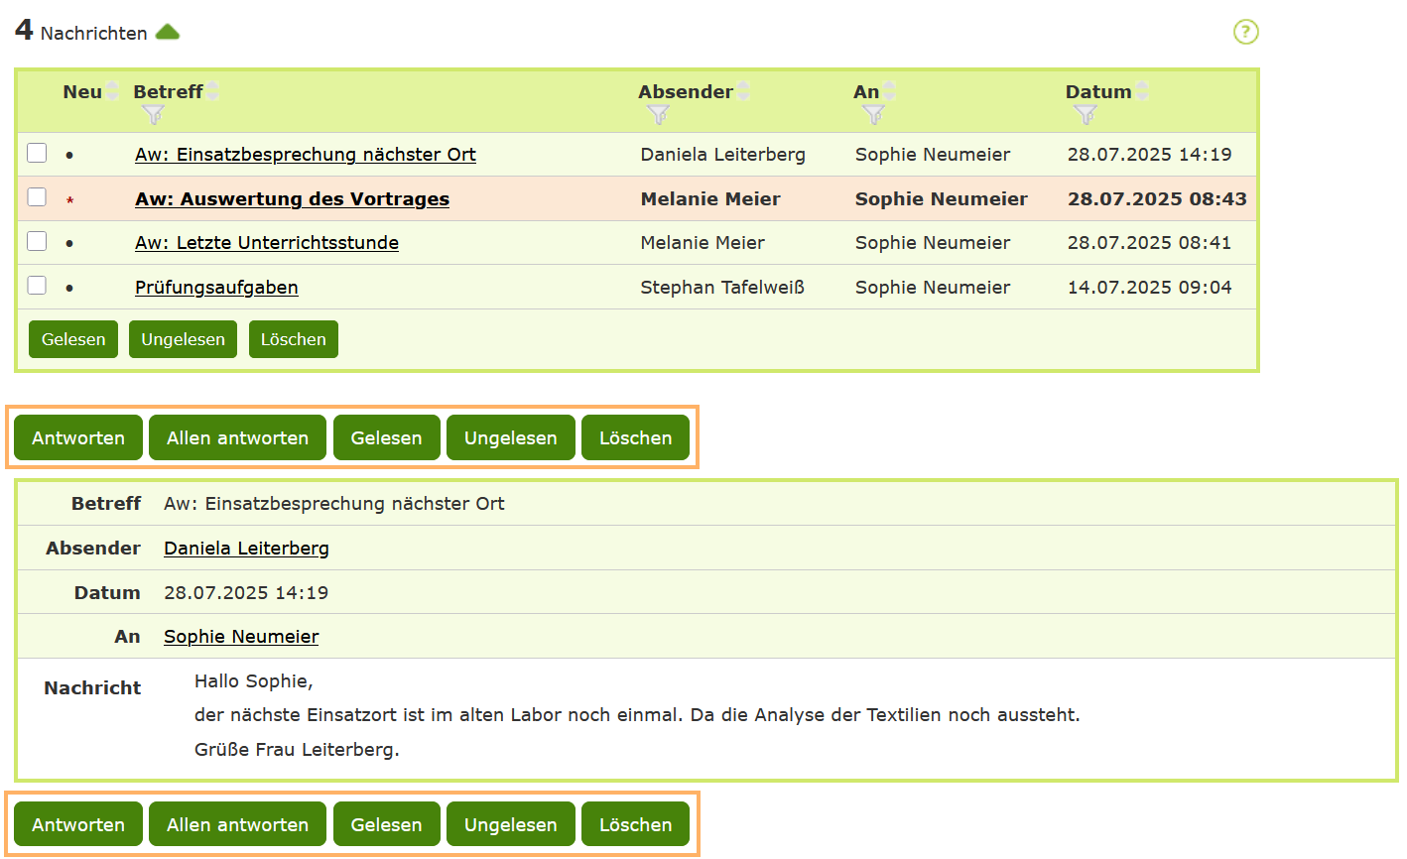The image size is (1407, 859).
Task: Tick checkbox for Auswertung des Vortrages message
Action: (x=37, y=197)
